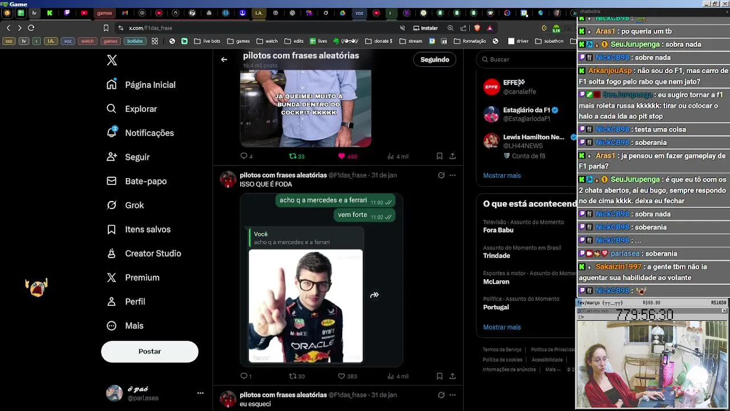Screen dimensions: 730x411
Task: Go back with the browser back arrow
Action: (x=8, y=28)
